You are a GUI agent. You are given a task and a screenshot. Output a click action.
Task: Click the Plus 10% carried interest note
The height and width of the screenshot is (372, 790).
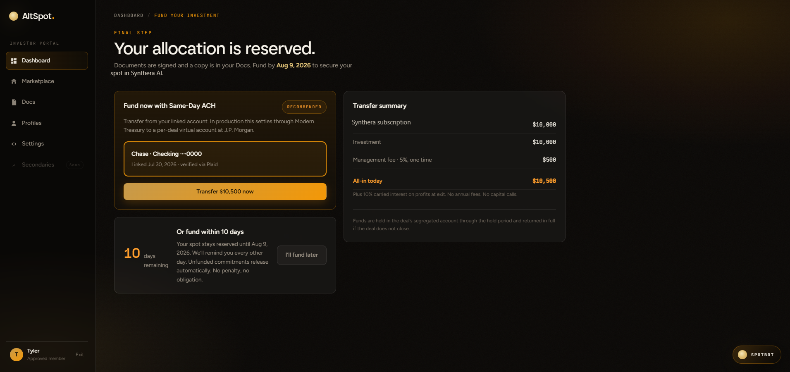tap(435, 194)
